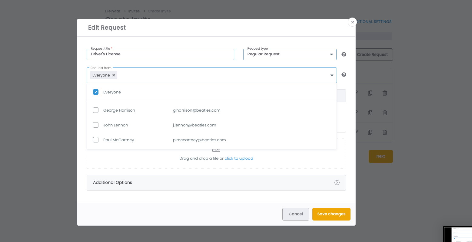The image size is (472, 242).
Task: Delete the third request via its trash icon
Action: [x=384, y=132]
